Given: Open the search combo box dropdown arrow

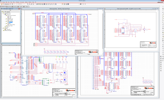Looking at the screenshot, I should pos(79,4).
